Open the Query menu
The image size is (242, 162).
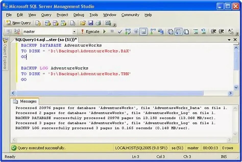pos(46,15)
